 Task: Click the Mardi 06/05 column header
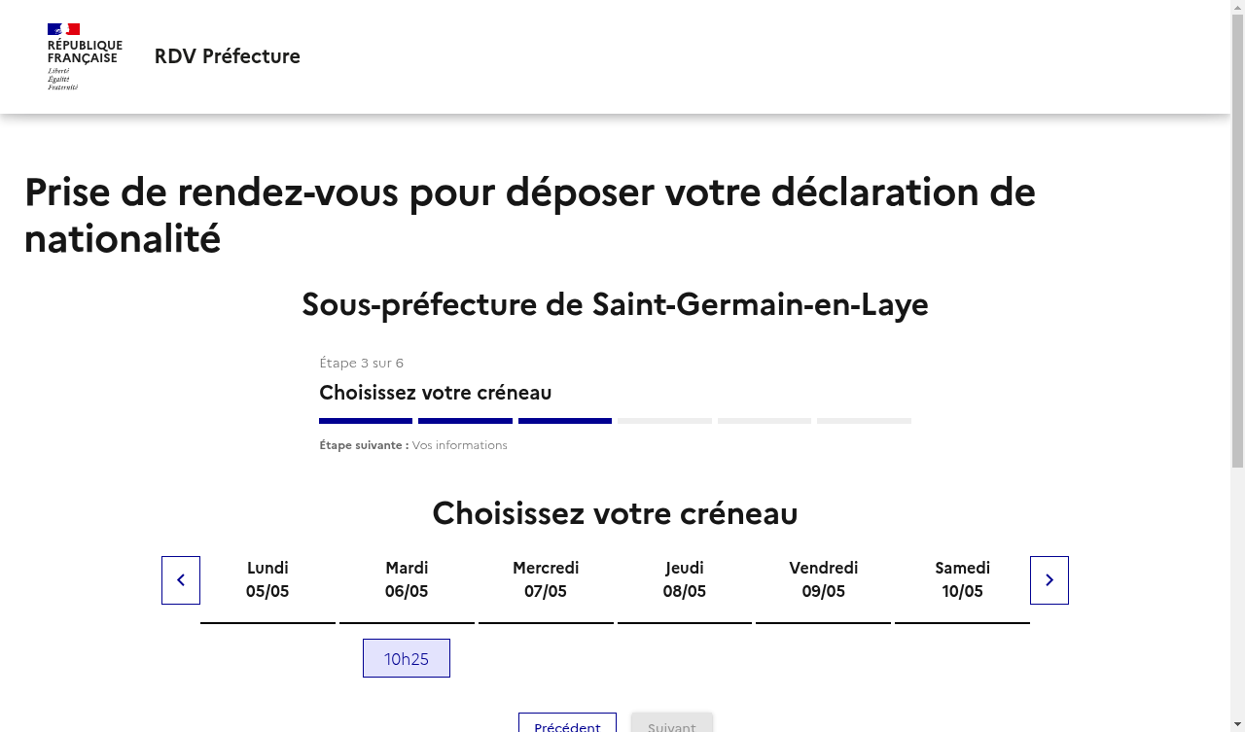(x=407, y=579)
